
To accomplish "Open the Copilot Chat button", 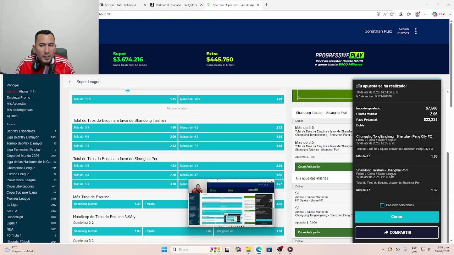I will (439, 14).
